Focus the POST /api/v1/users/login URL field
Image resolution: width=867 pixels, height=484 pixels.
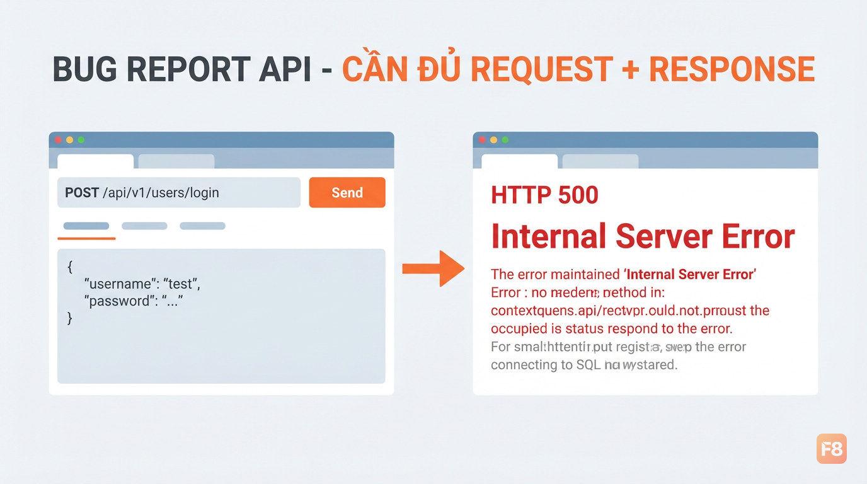pos(179,192)
